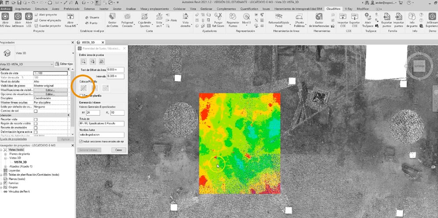Click Editar for Modificaciones de visibilidad

click(x=50, y=89)
